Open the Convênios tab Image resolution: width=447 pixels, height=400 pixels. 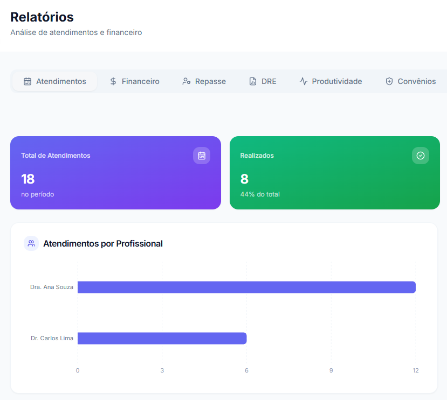[410, 81]
